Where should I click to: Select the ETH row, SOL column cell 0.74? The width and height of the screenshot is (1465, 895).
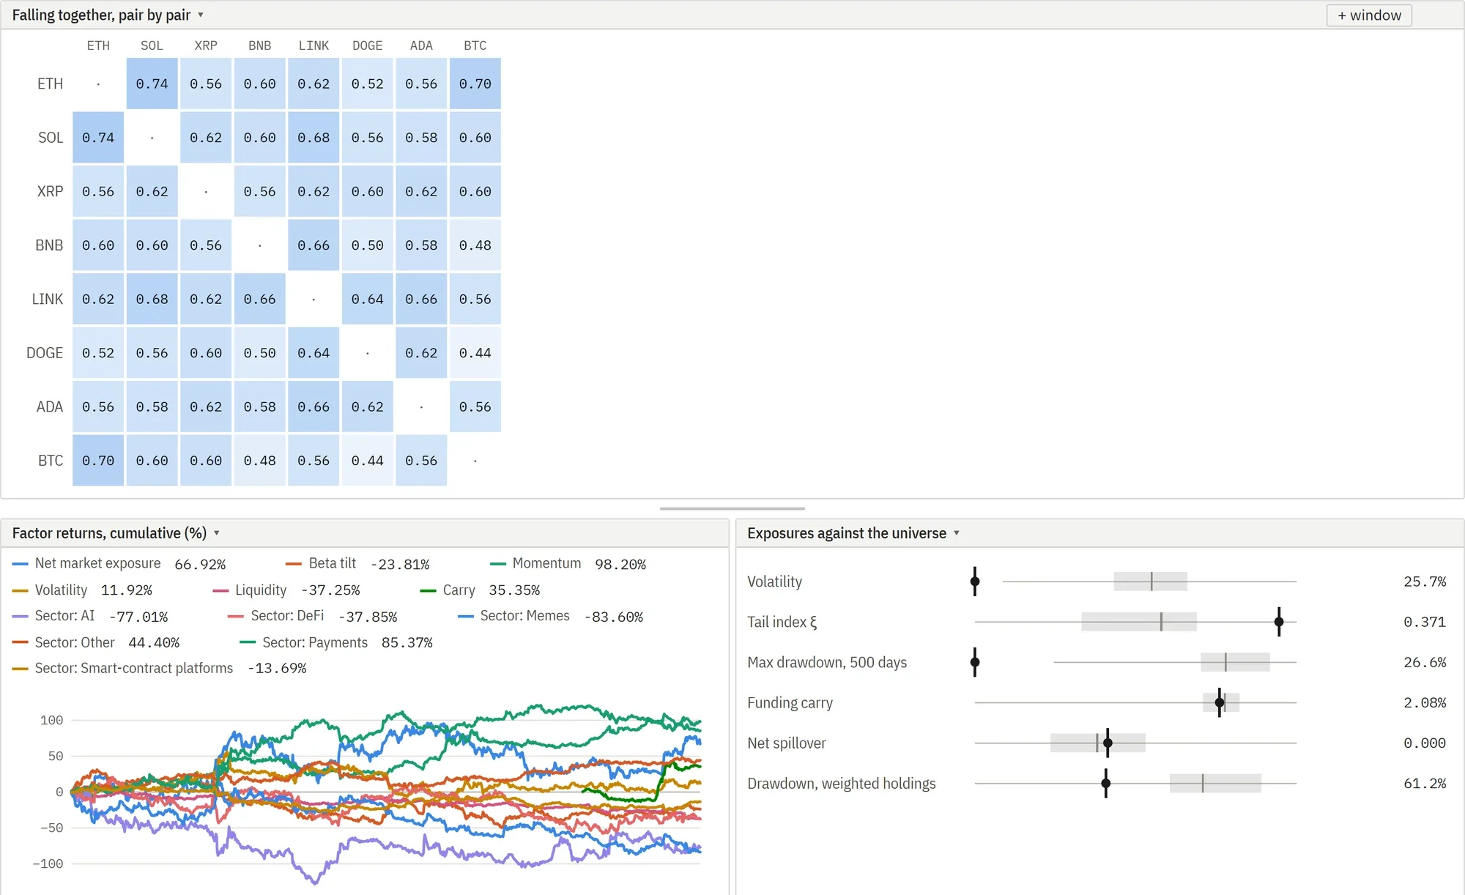152,83
